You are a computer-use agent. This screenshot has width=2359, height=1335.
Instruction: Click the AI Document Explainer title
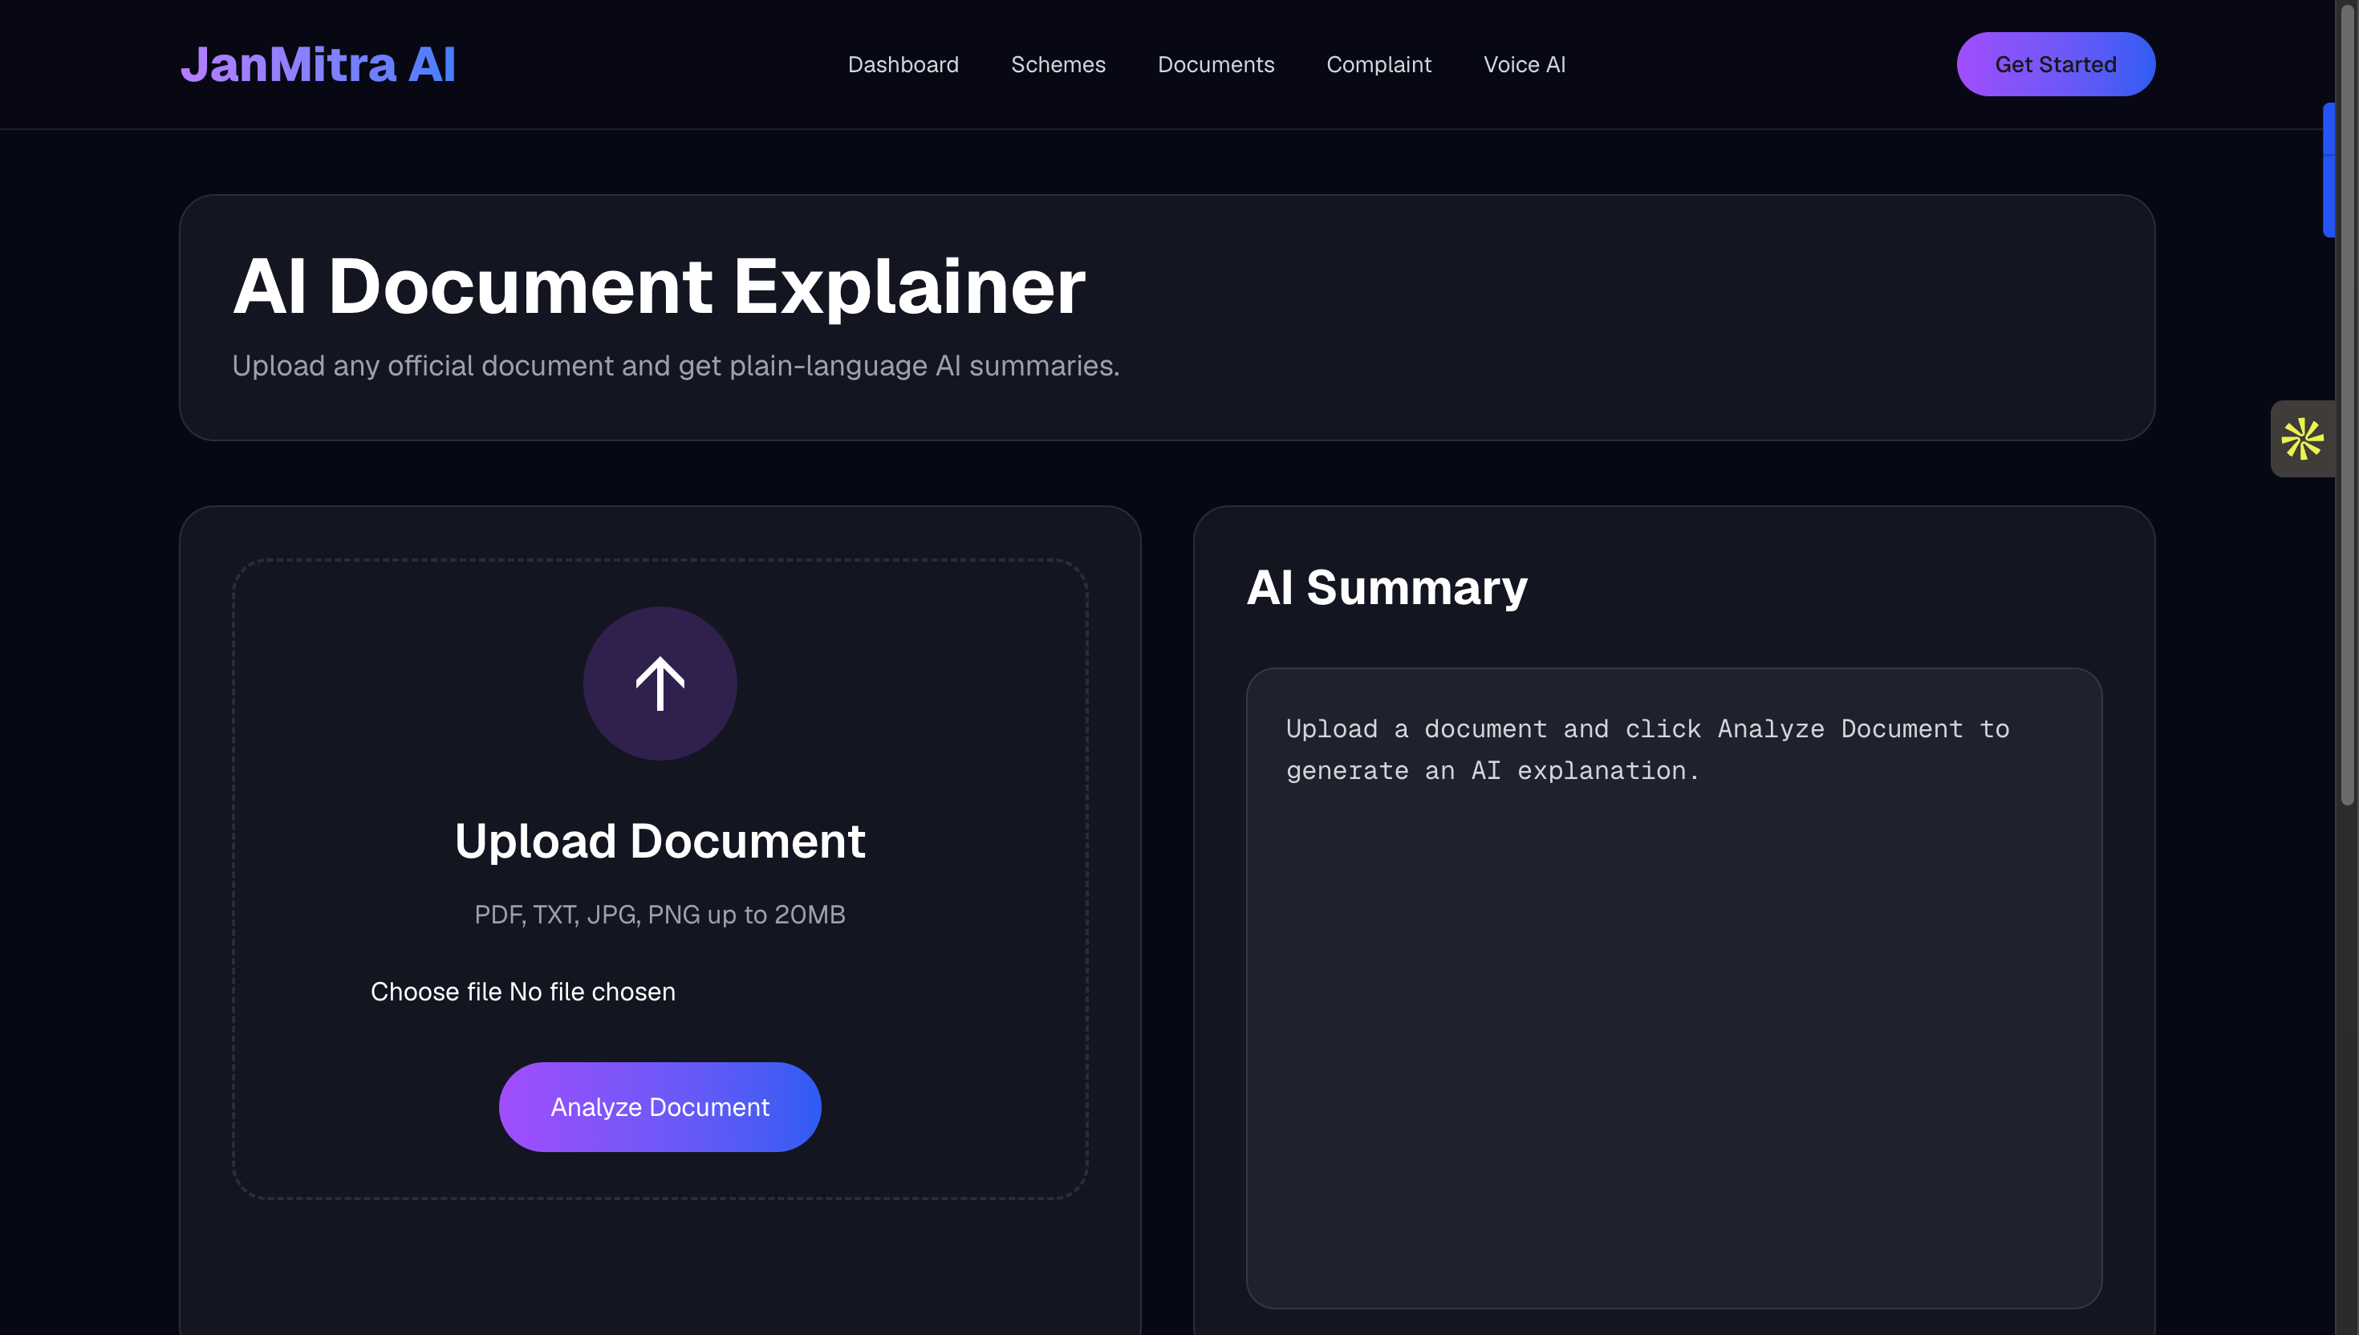660,286
